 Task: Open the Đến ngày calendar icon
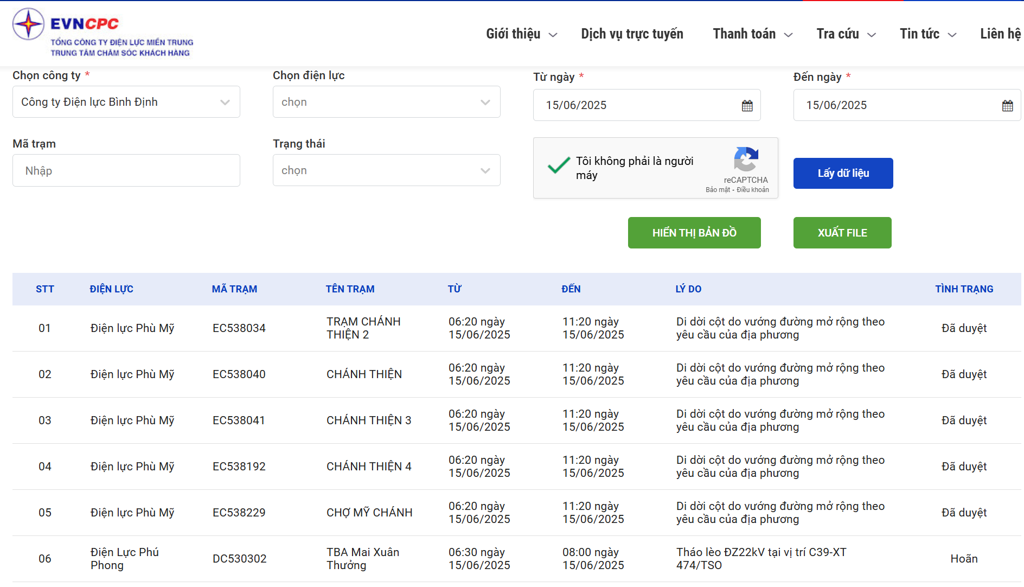(x=1007, y=106)
